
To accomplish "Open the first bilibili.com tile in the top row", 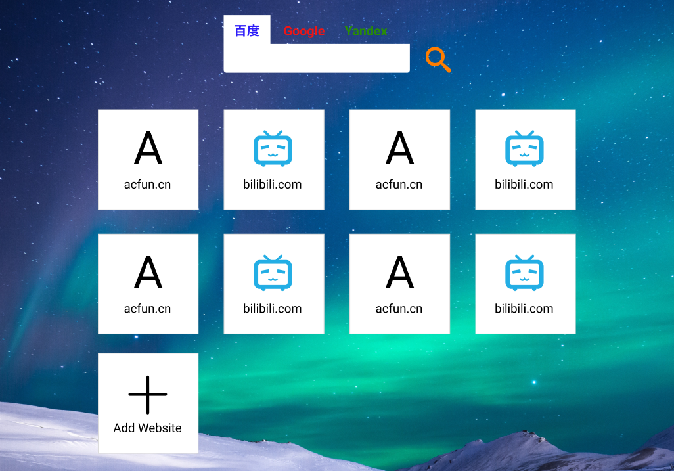I will (x=274, y=160).
